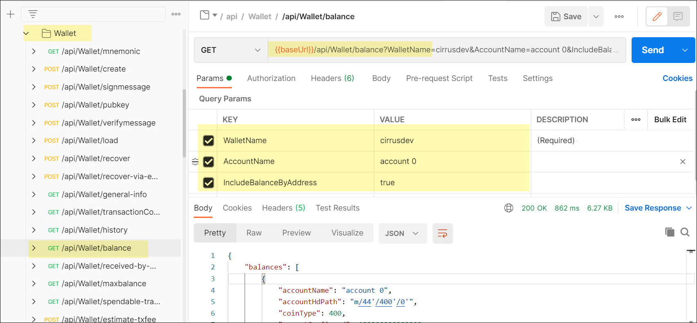Disable the IncludeBalanceByAddress checkbox
The width and height of the screenshot is (697, 323).
pos(208,183)
